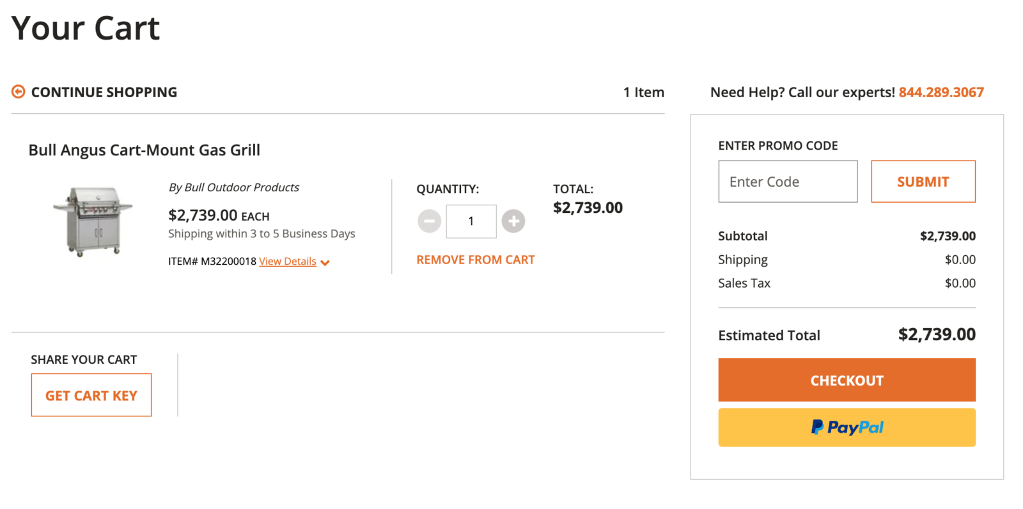Click the Sales Tax $0.00 value
Image resolution: width=1023 pixels, height=509 pixels.
click(x=960, y=283)
